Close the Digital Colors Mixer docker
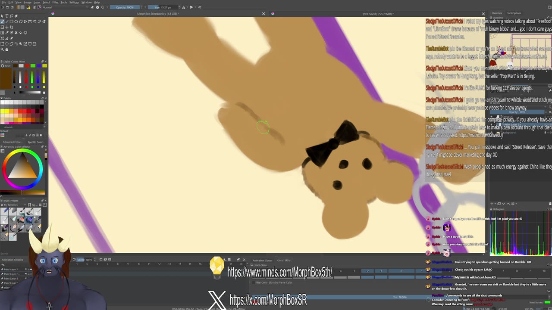Image resolution: width=552 pixels, height=310 pixels. click(x=45, y=62)
